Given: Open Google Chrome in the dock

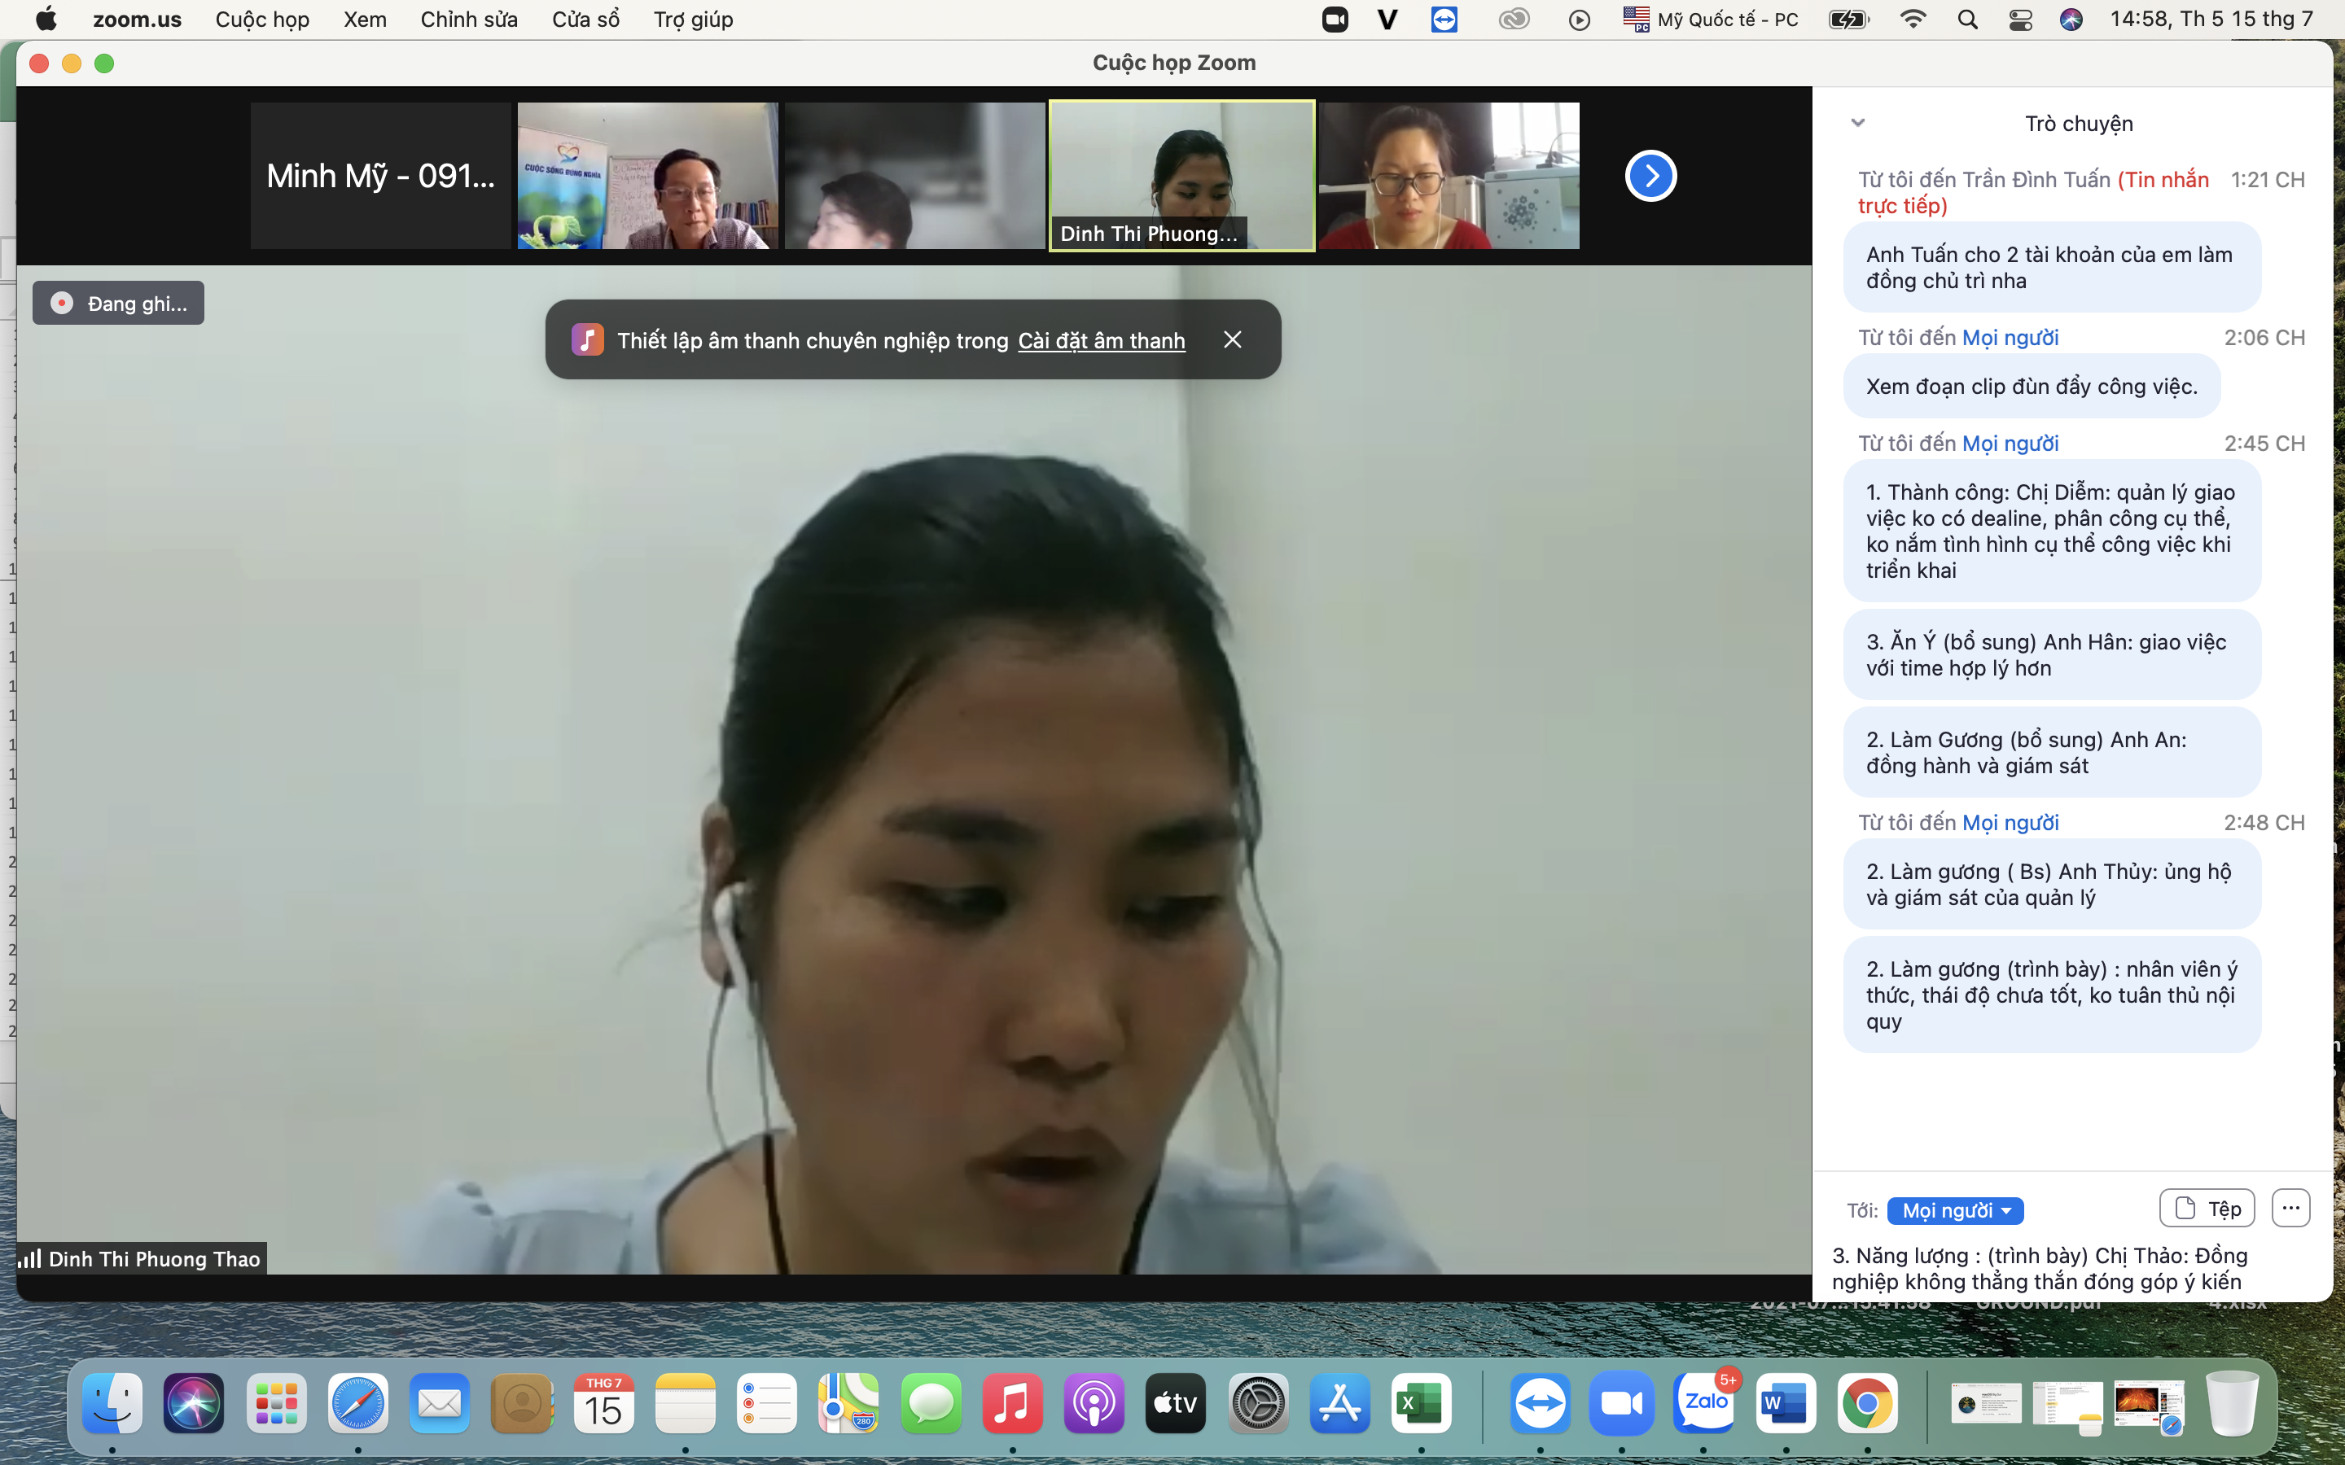Looking at the screenshot, I should [x=1867, y=1403].
